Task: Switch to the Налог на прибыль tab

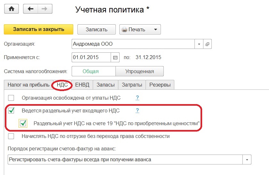Action: (28, 85)
